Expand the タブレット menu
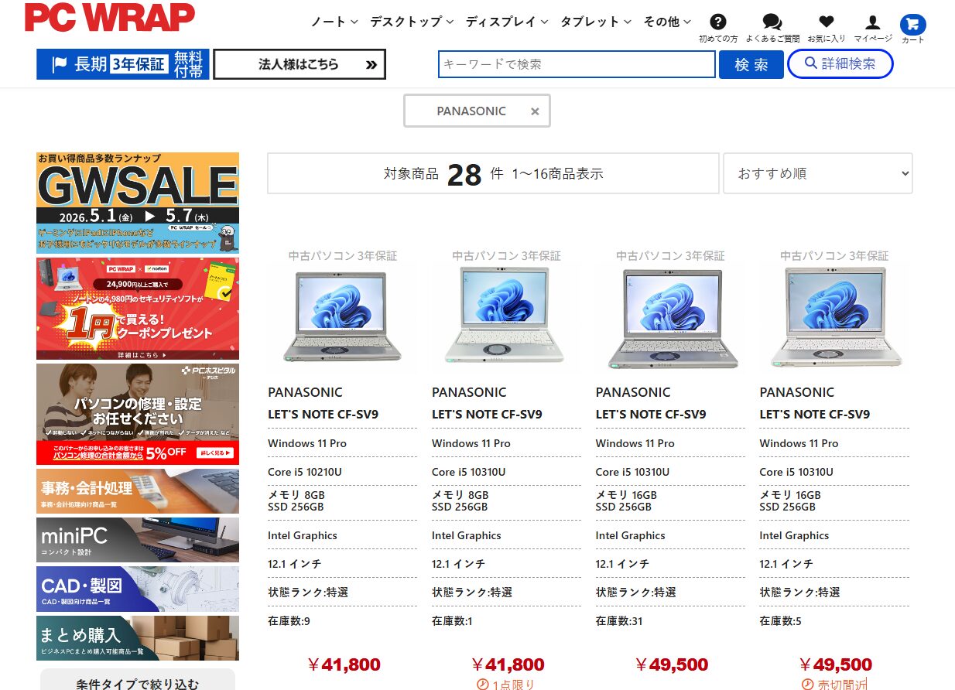Image resolution: width=955 pixels, height=690 pixels. (596, 22)
